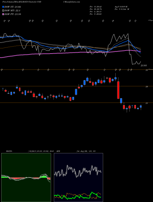Select the 'DOW PT: 21.88' legend label

tap(13, 14)
